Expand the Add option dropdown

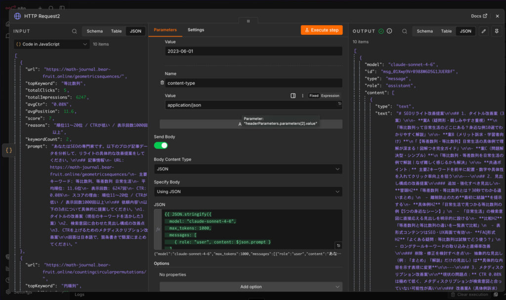[x=251, y=287]
